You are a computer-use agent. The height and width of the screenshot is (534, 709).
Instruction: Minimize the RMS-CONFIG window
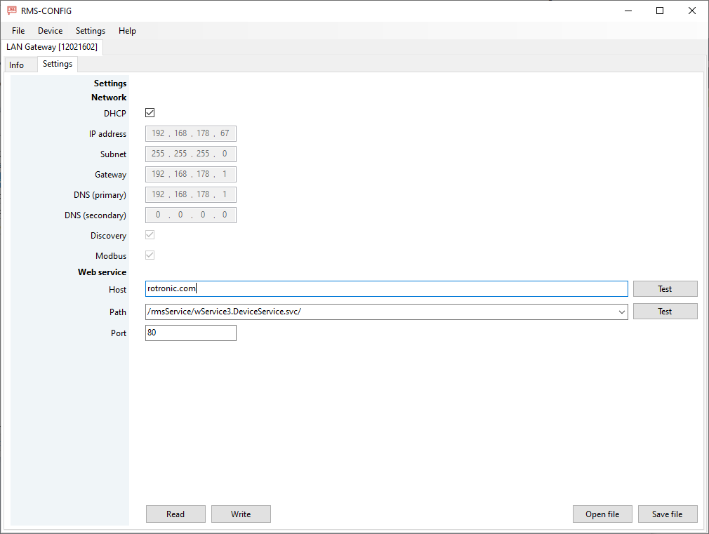click(628, 11)
